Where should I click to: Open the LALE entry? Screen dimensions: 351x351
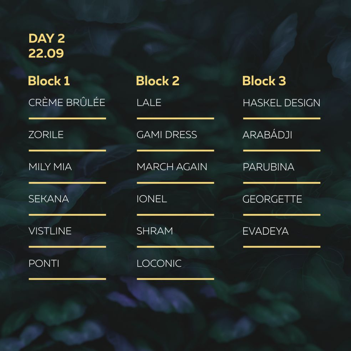149,103
